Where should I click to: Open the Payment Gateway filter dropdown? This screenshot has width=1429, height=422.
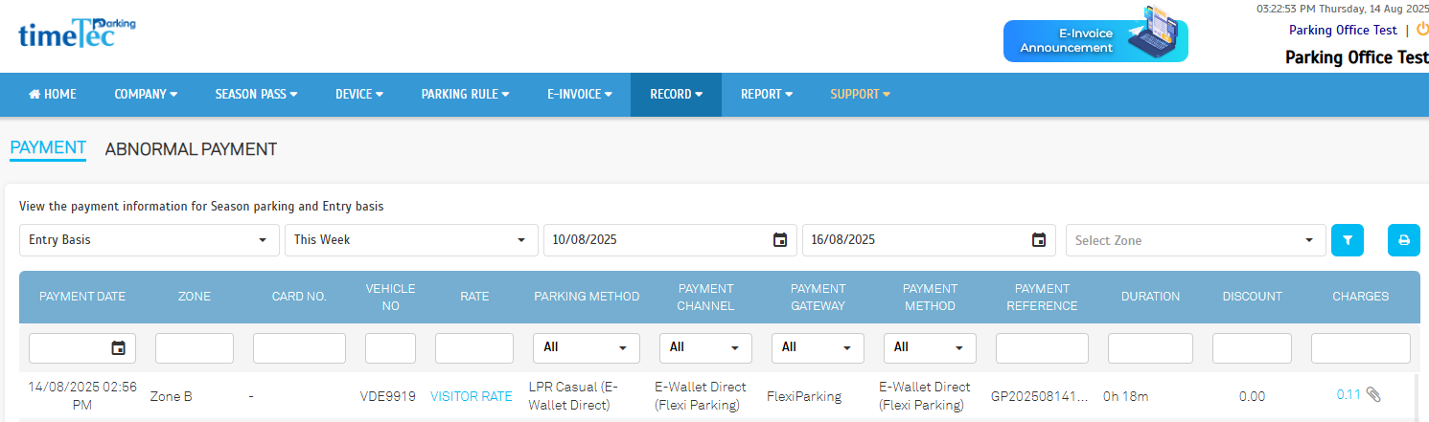(x=818, y=348)
